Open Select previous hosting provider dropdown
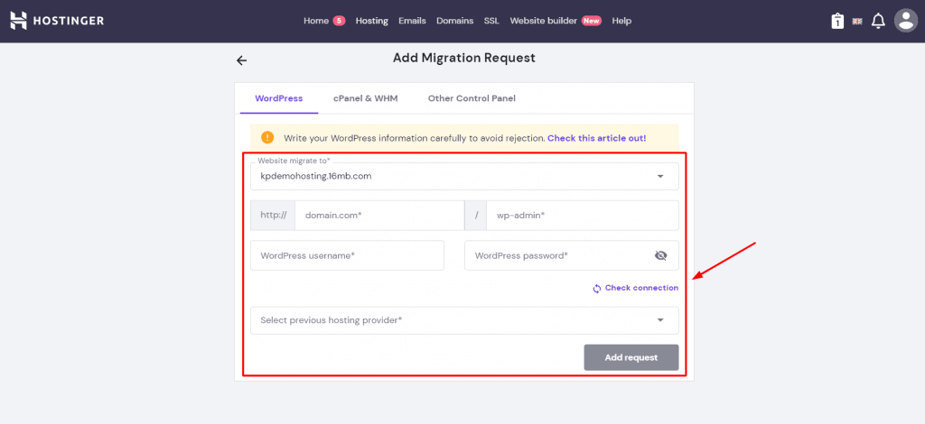Image resolution: width=925 pixels, height=424 pixels. pos(660,320)
